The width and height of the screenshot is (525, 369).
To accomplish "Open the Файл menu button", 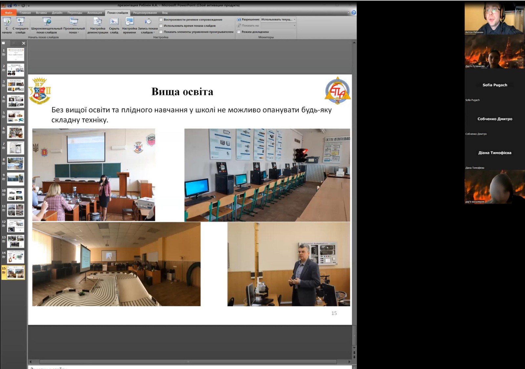I will [9, 13].
